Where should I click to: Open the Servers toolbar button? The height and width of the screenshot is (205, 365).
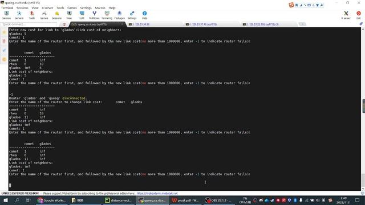tap(19, 15)
